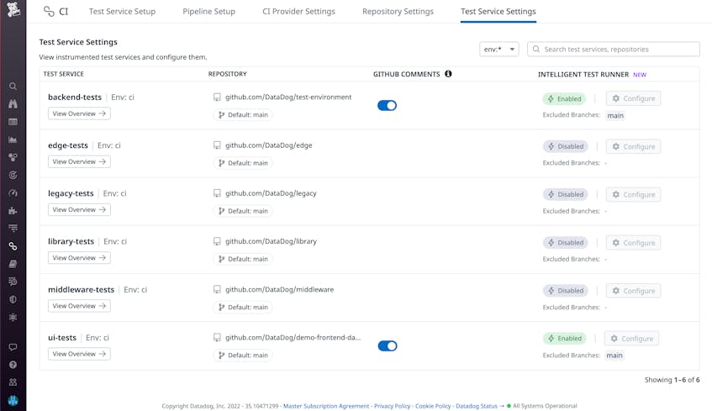The height and width of the screenshot is (411, 712).
Task: Switch to the Test Service Setup tab
Action: point(122,12)
